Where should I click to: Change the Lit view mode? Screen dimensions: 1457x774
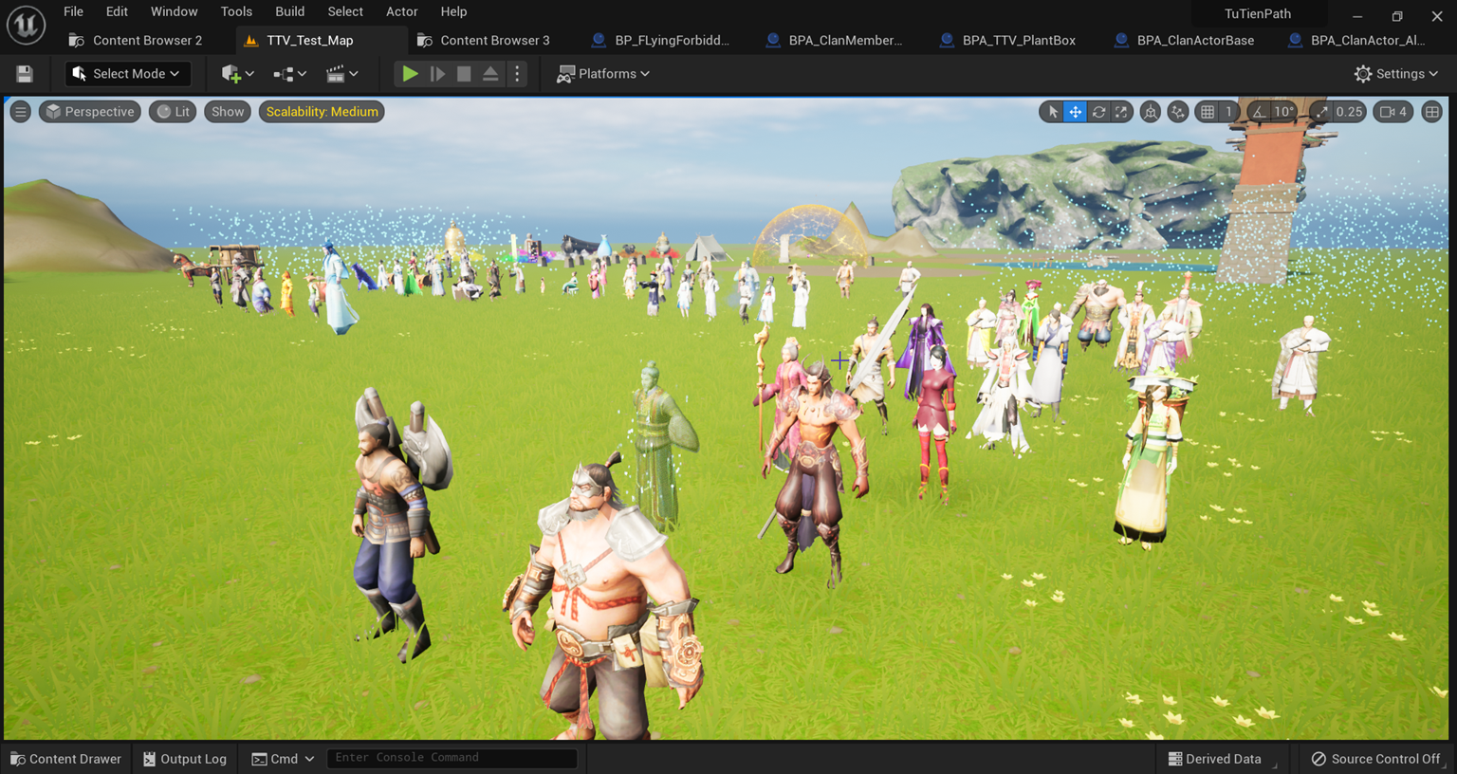point(173,112)
